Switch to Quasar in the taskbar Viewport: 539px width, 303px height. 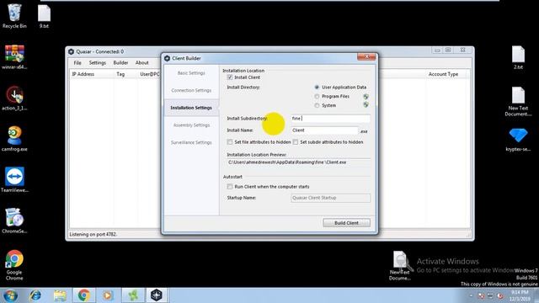point(157,295)
